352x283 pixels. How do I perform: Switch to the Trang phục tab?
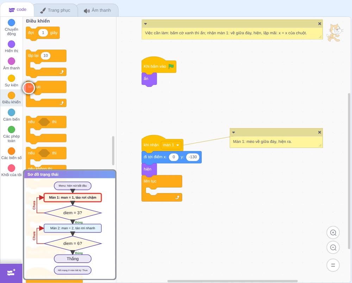tap(56, 10)
